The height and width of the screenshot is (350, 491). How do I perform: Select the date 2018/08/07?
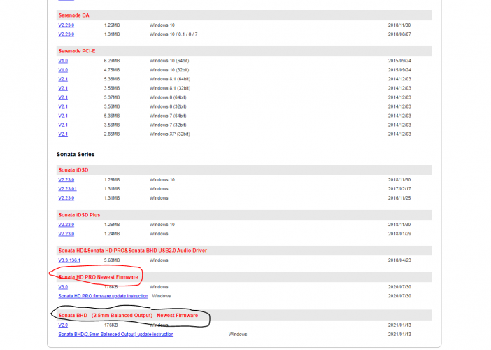399,34
